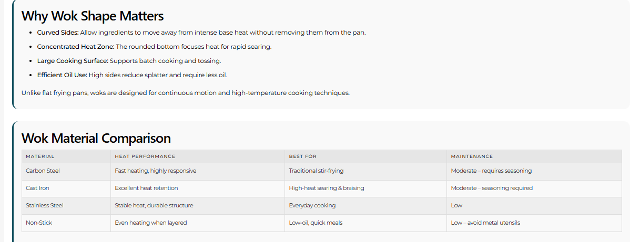The image size is (630, 242).
Task: Click the "Heat Performance" column header
Action: pyautogui.click(x=145, y=156)
